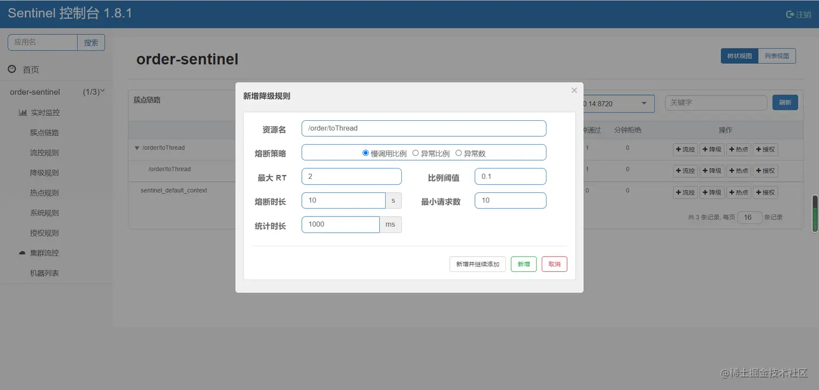Click the 最大 RT input field
This screenshot has width=819, height=390.
[x=352, y=177]
